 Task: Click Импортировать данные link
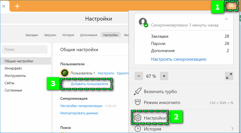click(x=79, y=113)
